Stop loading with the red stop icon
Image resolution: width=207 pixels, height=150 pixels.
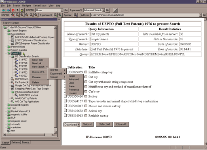[x=13, y=10]
